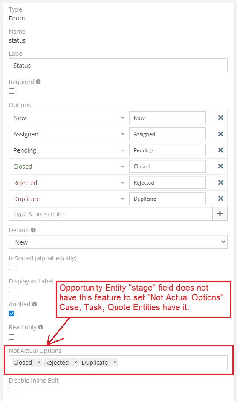
Task: Expand style dropdown arrow for Closed option
Action: (x=123, y=167)
